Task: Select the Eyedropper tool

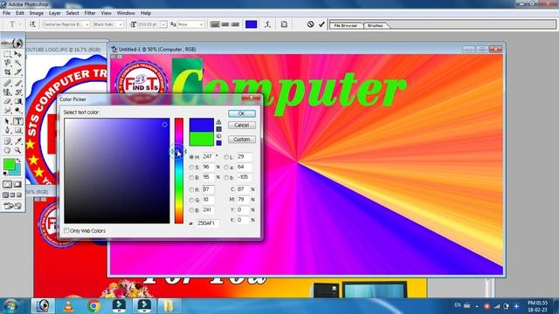Action: [x=17, y=141]
